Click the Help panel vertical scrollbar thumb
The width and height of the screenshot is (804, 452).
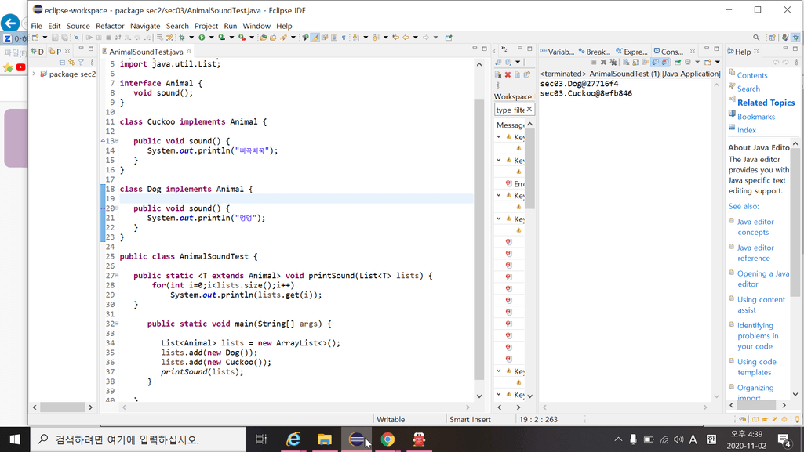pos(795,222)
